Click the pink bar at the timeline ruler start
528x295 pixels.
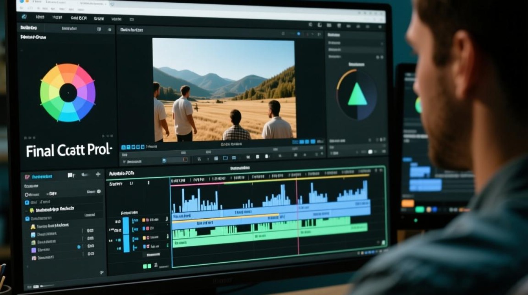197,184
